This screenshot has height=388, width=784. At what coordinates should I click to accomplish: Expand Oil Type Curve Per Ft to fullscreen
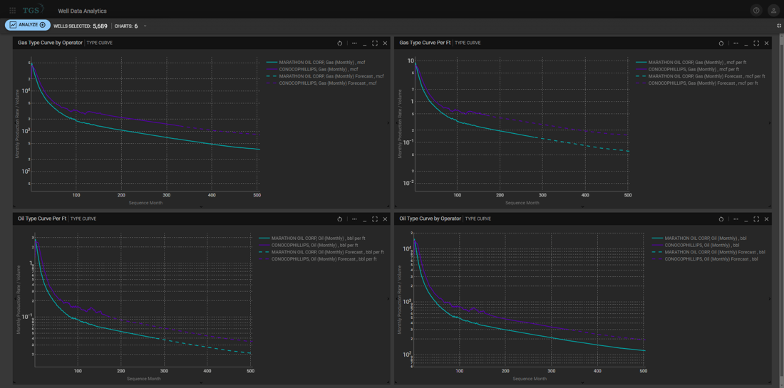coord(375,219)
